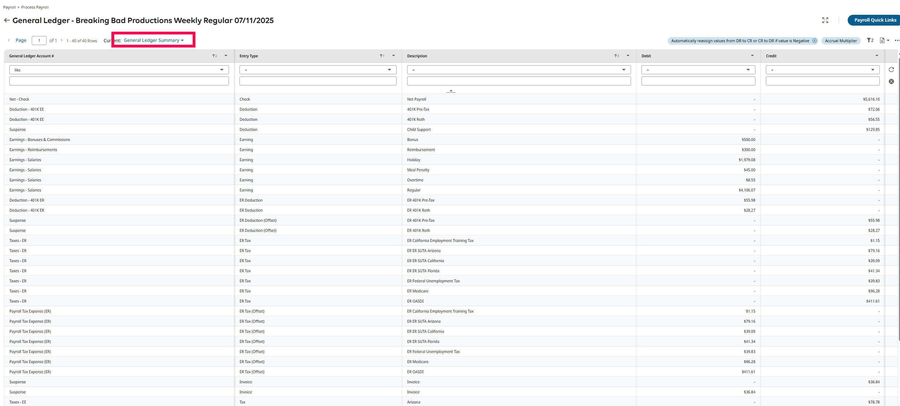The width and height of the screenshot is (900, 406).
Task: Click the back arrow beside General Ledger title
Action: (6, 21)
